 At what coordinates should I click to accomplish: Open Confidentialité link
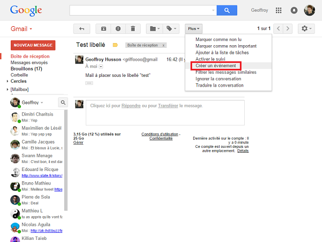point(161,138)
